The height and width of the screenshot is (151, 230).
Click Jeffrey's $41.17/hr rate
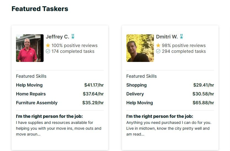click(x=94, y=85)
